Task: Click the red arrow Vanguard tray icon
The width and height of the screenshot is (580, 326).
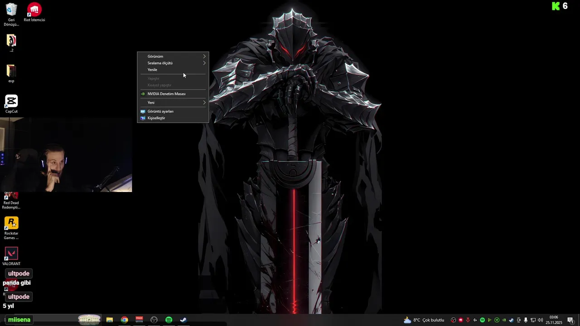Action: 468,320
